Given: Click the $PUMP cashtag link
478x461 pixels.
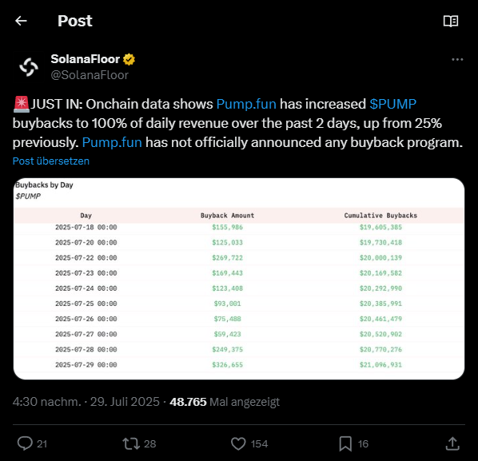Looking at the screenshot, I should pyautogui.click(x=393, y=104).
